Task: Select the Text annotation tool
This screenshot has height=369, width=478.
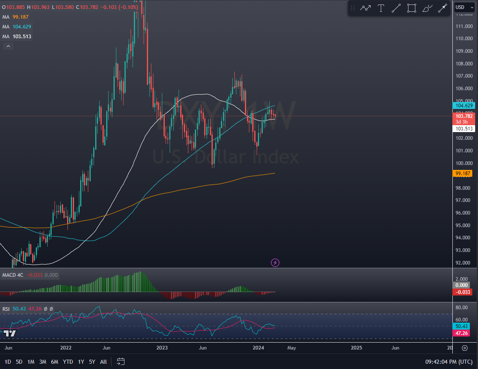Action: pyautogui.click(x=381, y=8)
